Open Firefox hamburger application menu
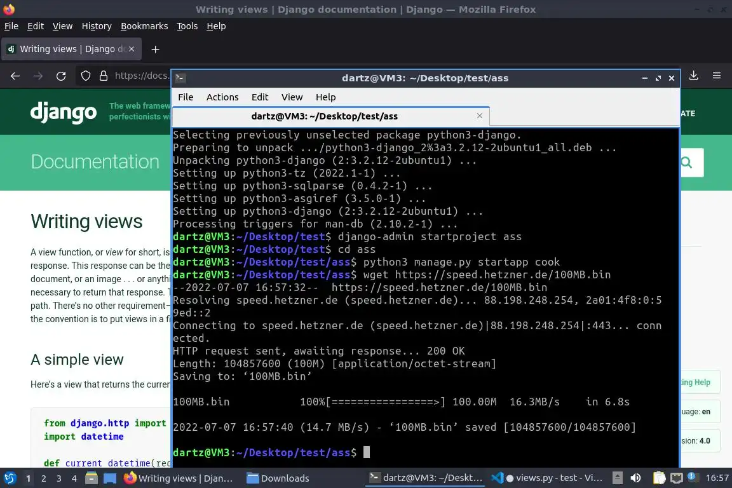Screen dimensions: 732x488 [x=717, y=76]
